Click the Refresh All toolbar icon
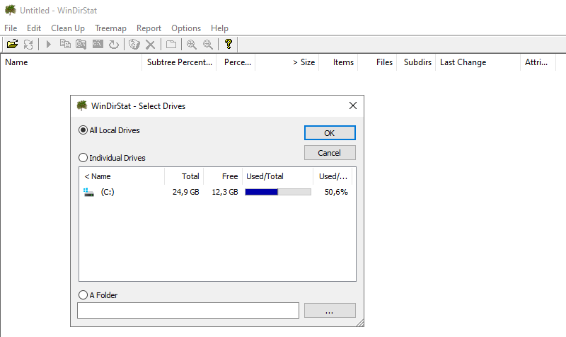 pos(28,44)
